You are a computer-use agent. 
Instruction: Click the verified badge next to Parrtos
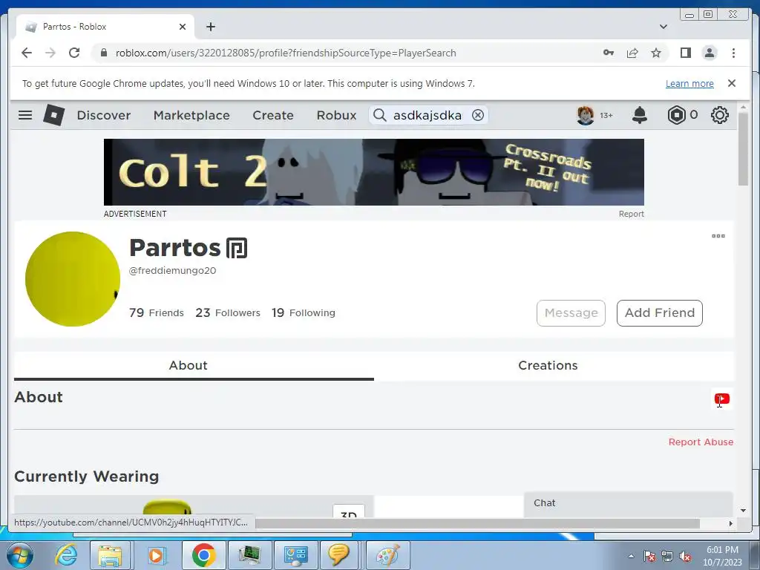(x=237, y=248)
